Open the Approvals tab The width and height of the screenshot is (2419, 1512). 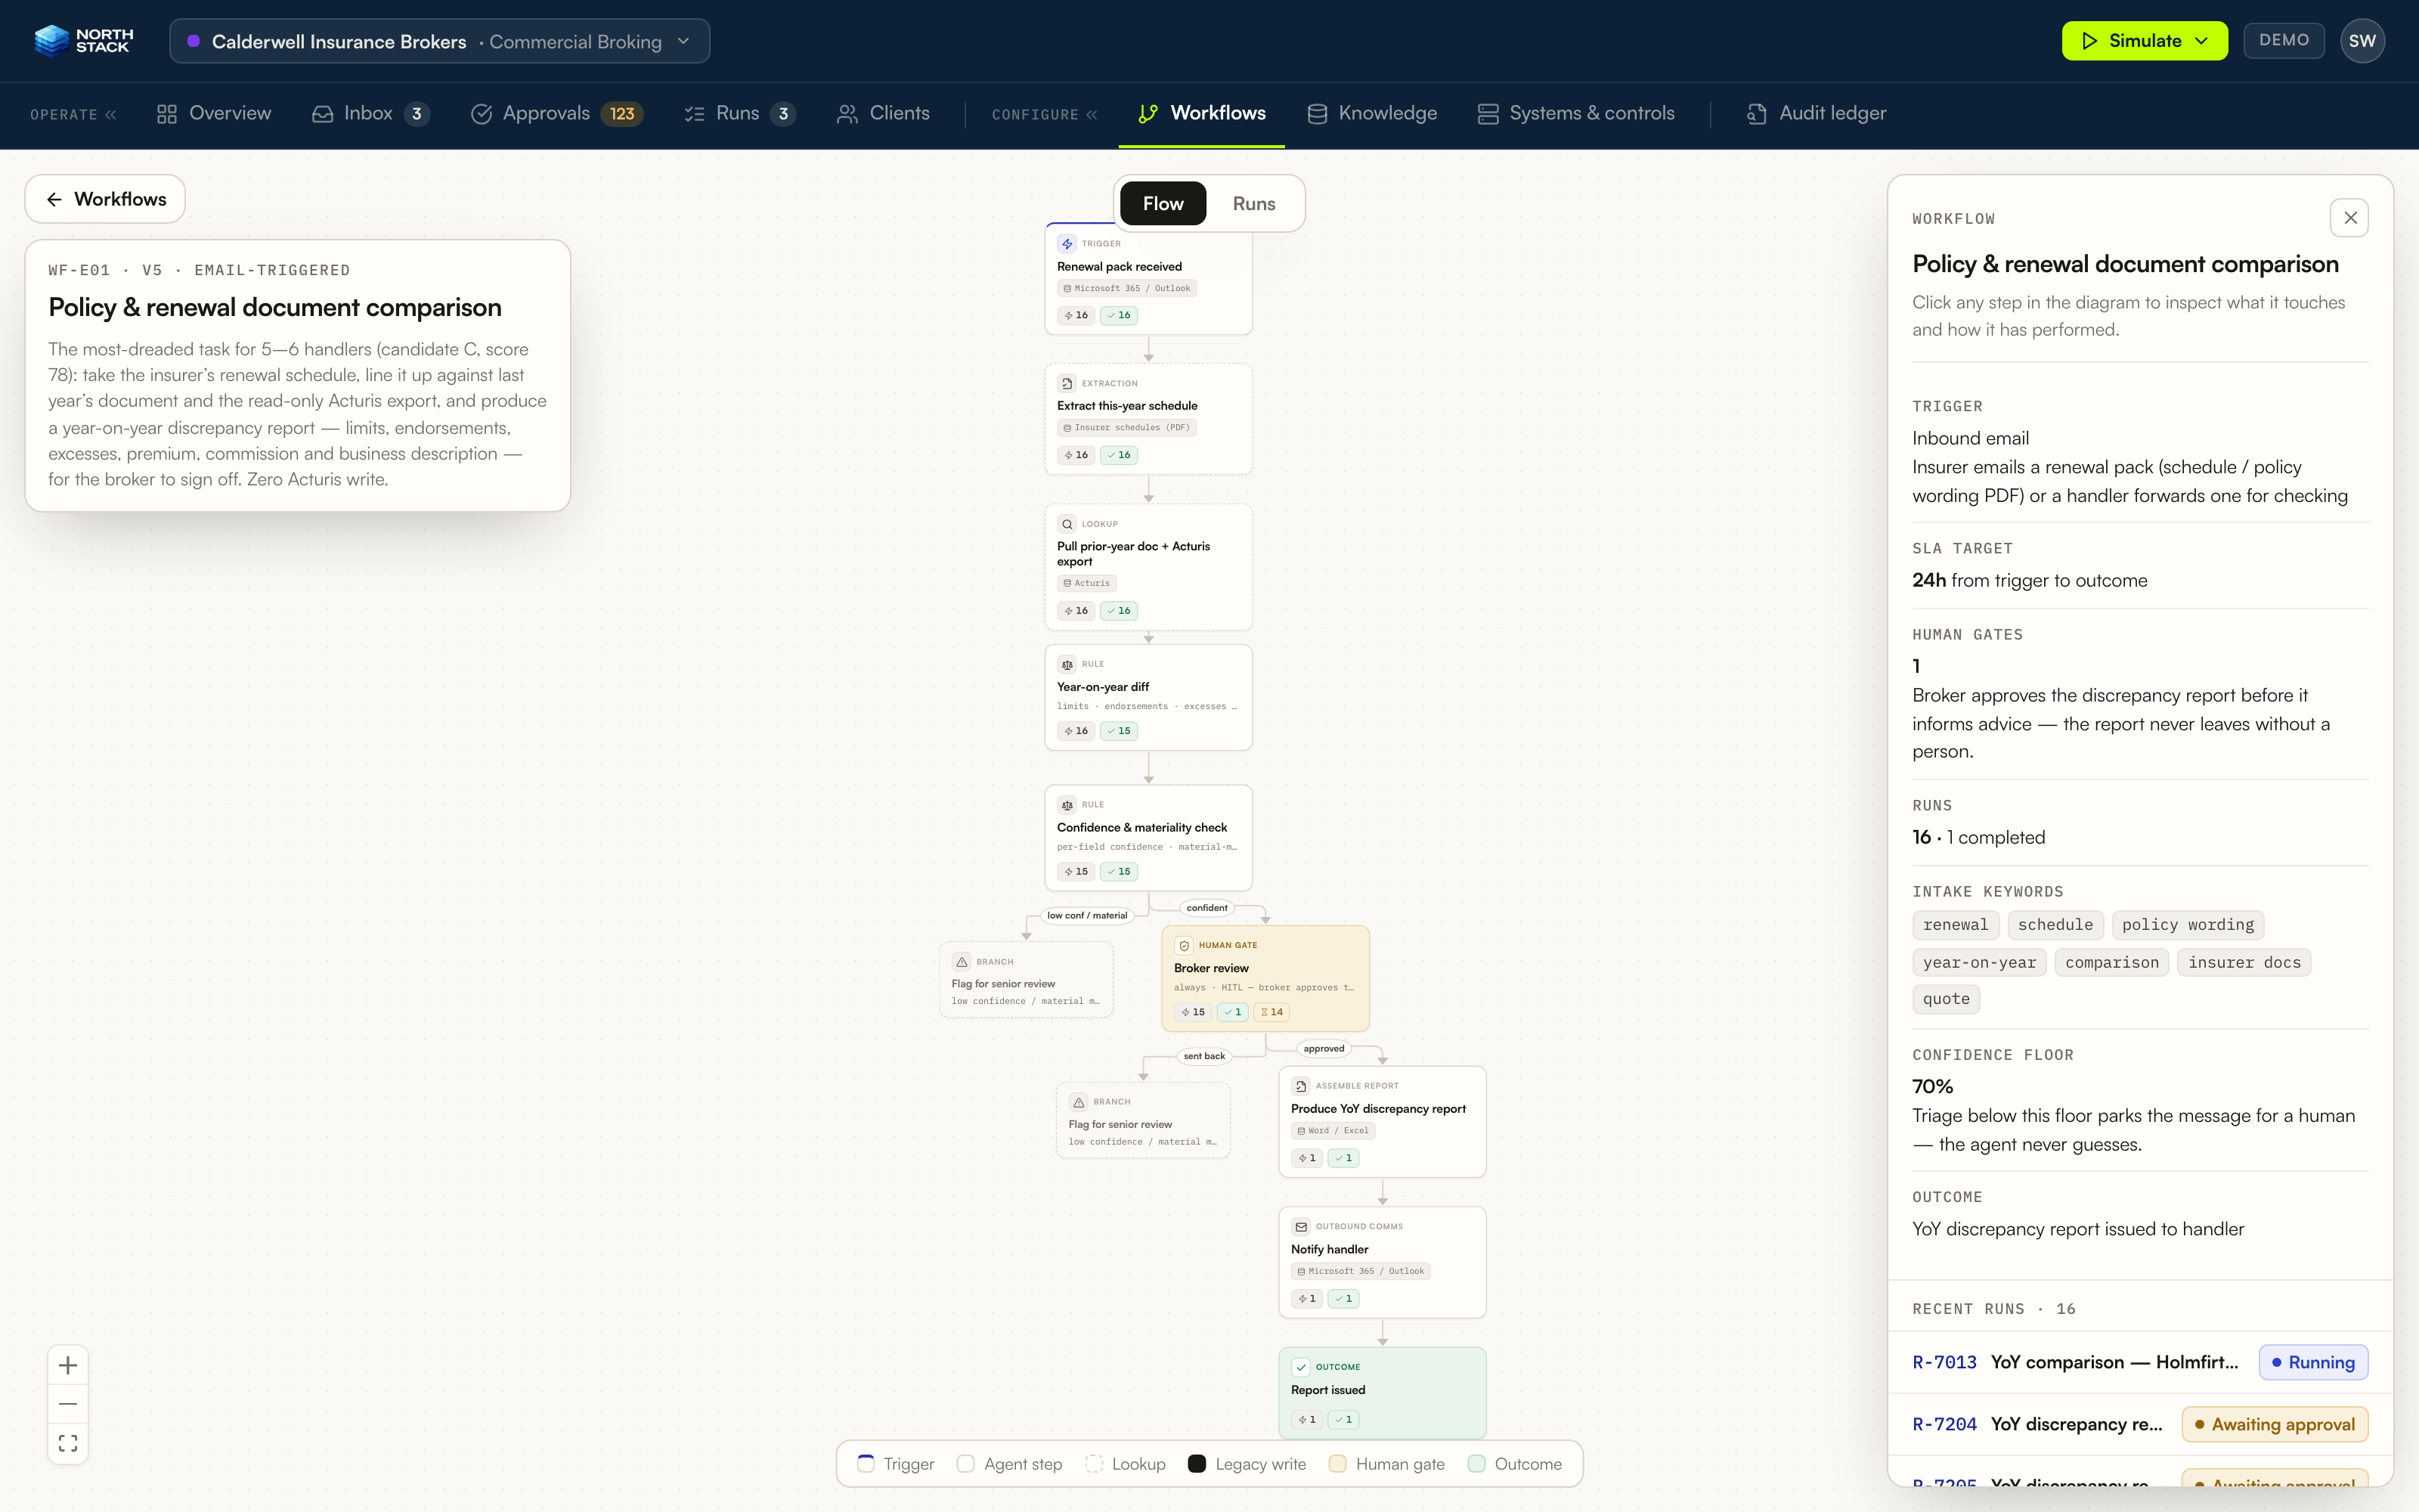tap(557, 113)
